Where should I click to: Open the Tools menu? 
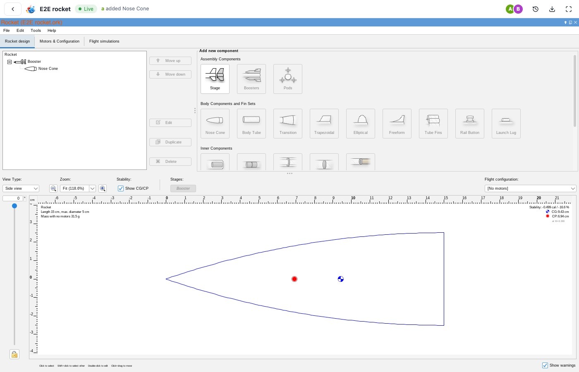coord(36,31)
